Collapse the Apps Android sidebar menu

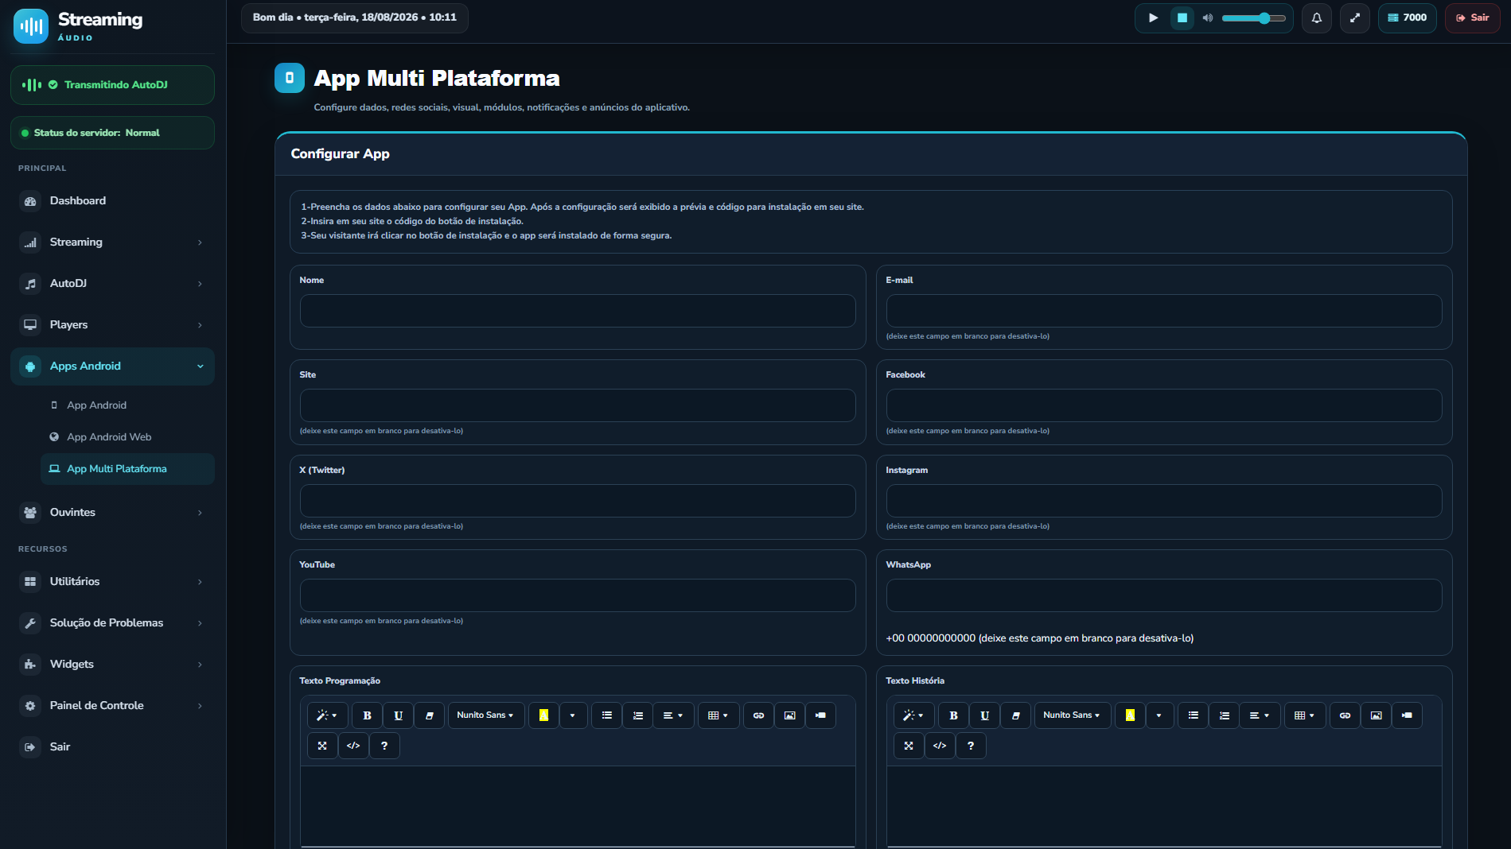(112, 366)
